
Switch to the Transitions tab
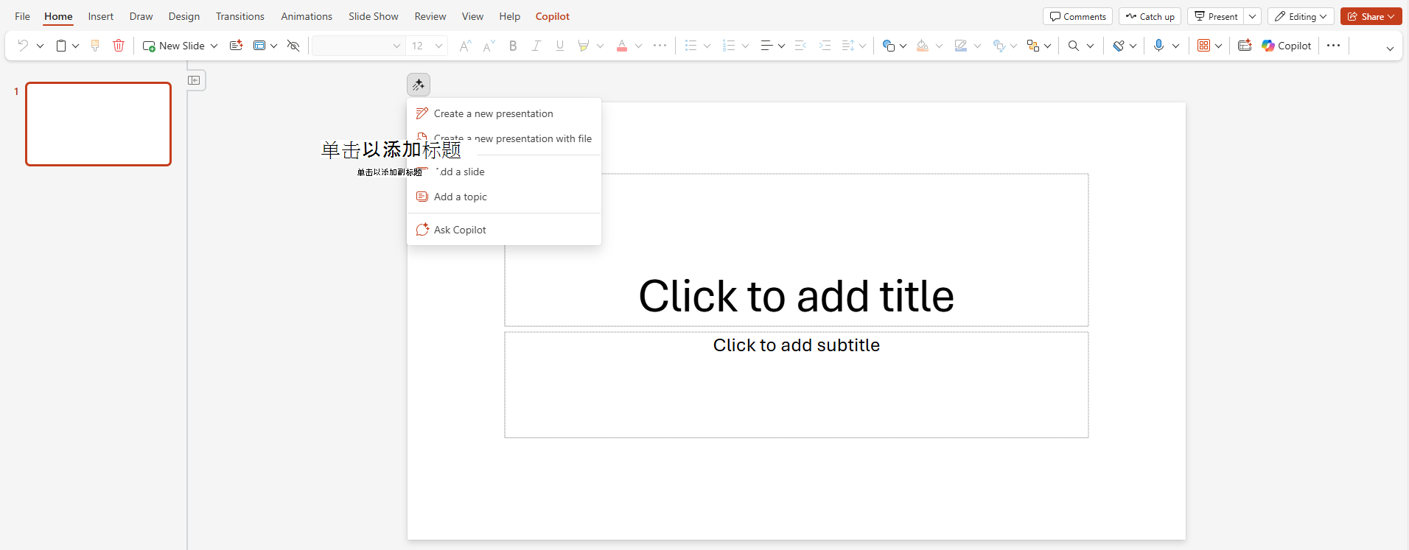pos(240,16)
